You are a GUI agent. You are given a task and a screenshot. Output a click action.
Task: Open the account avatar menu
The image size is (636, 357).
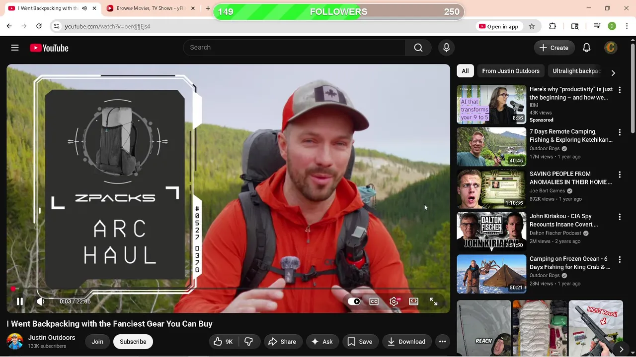[x=611, y=48]
